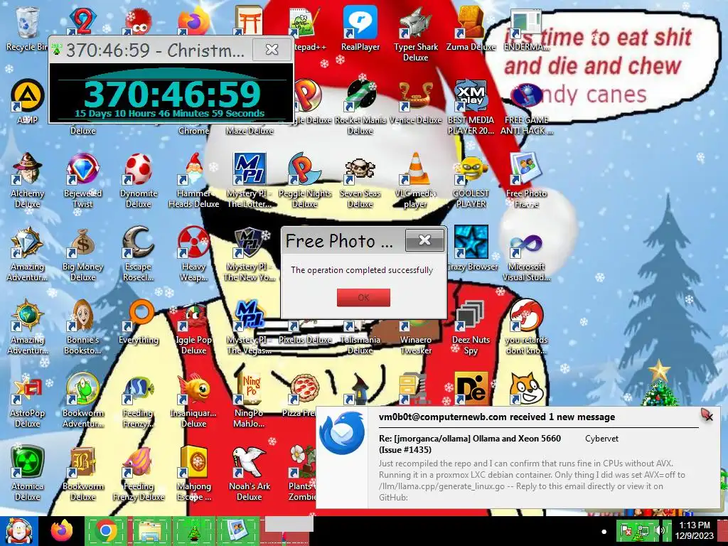Open Bookworm Deluxe icon
This screenshot has width=728, height=546.
(82, 473)
